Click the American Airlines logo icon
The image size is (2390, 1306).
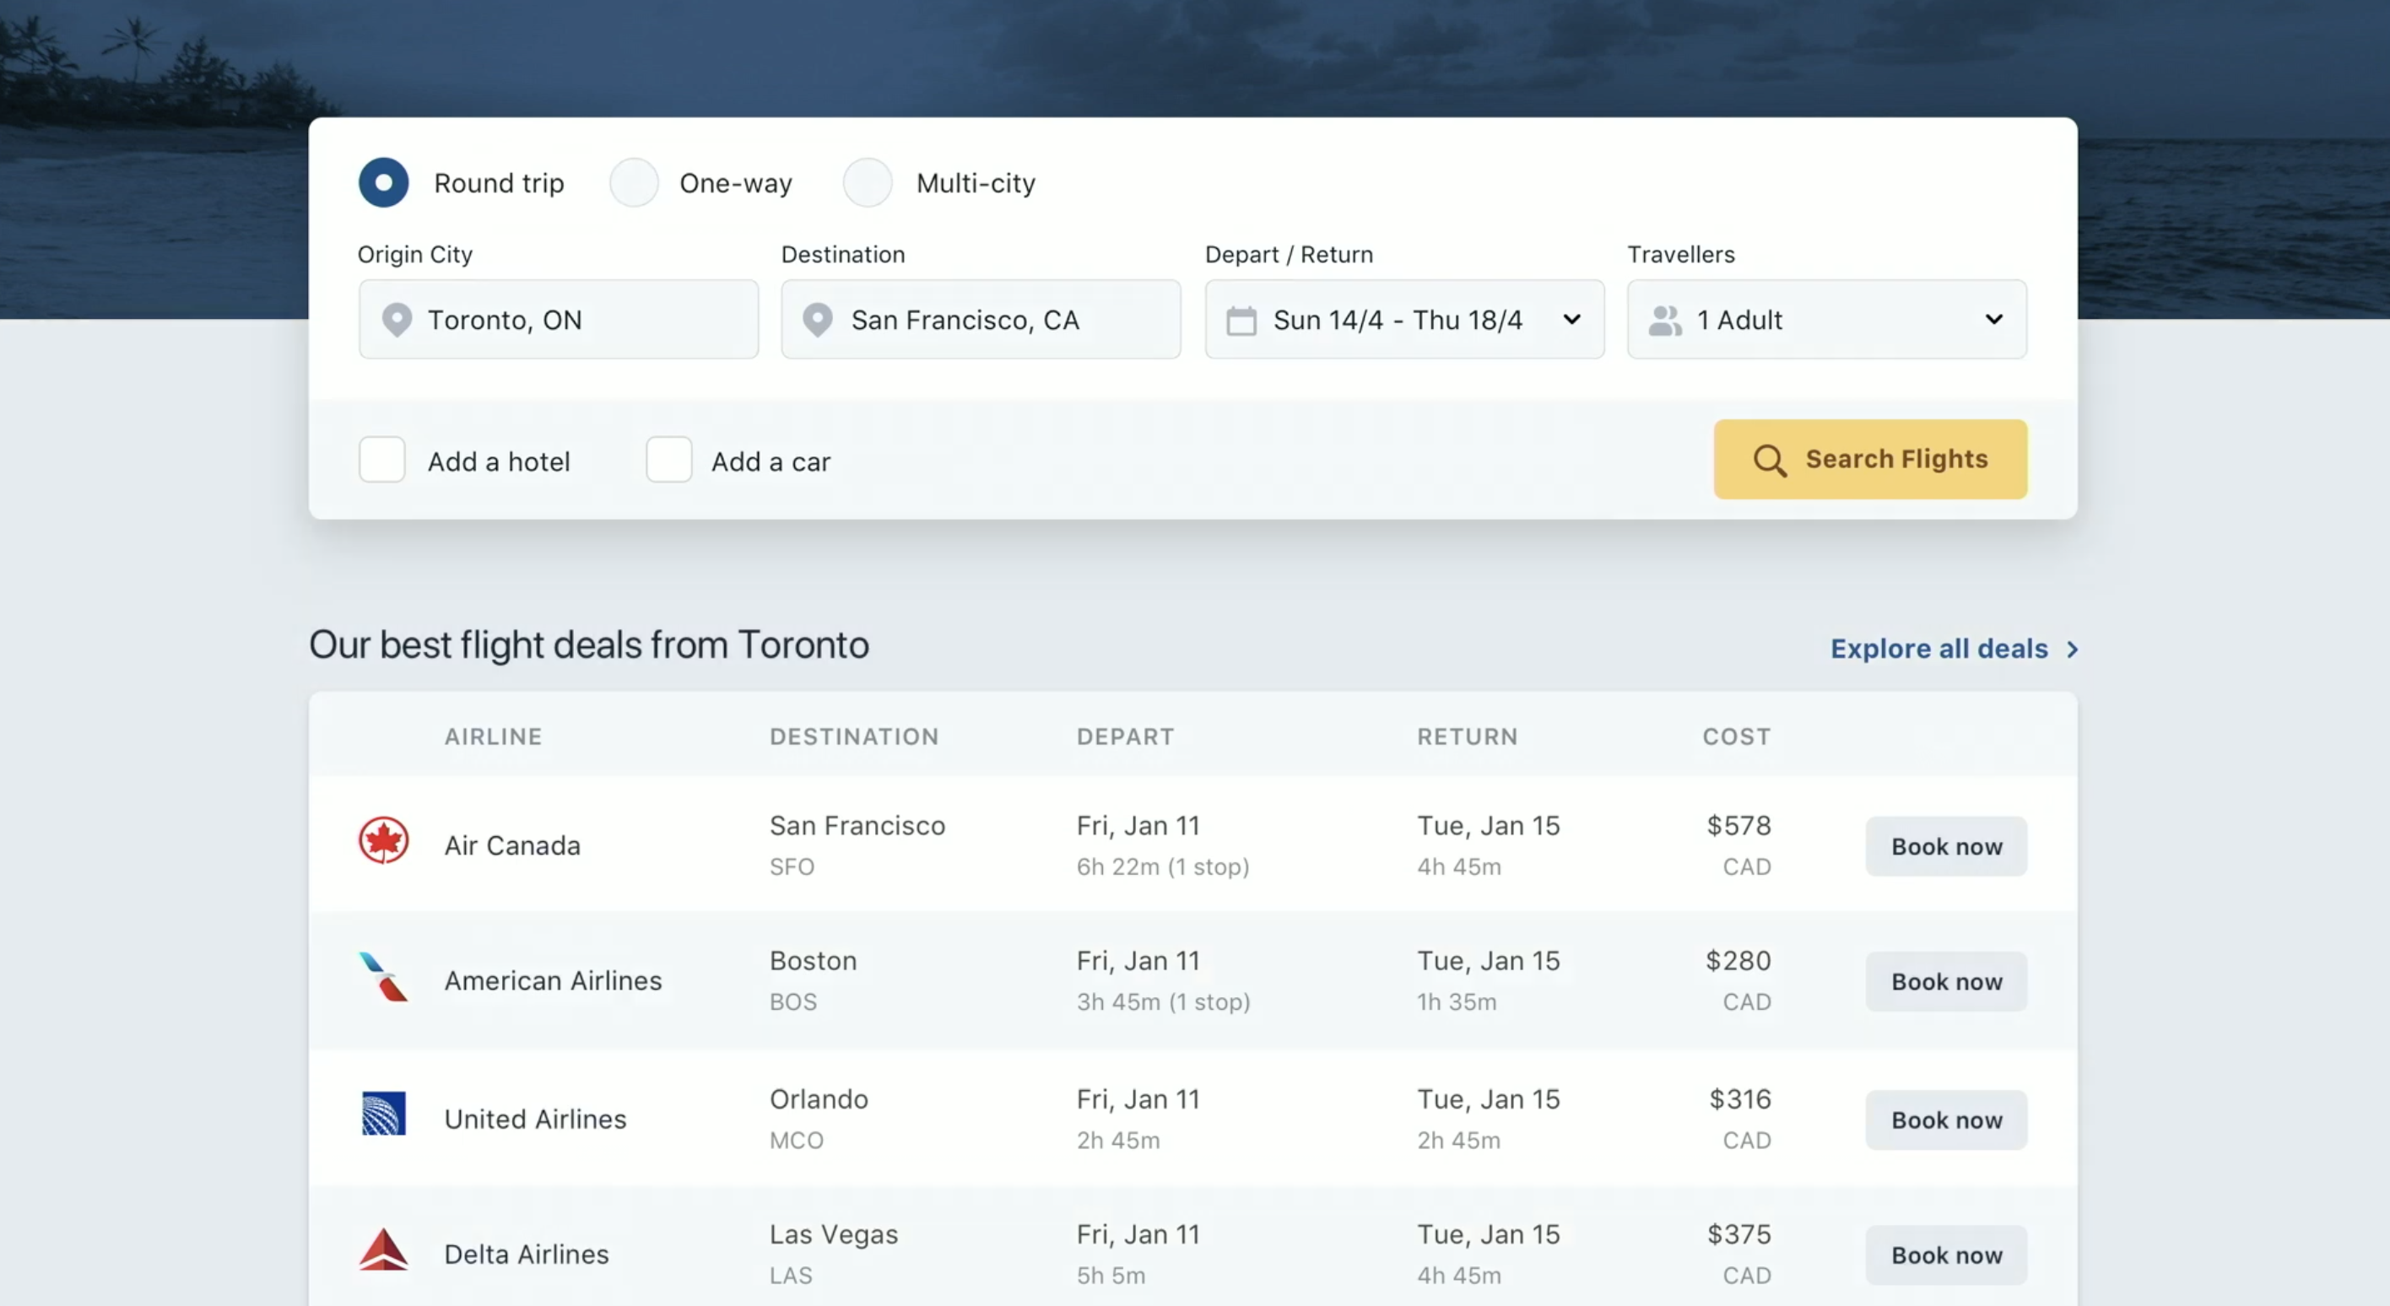pos(383,977)
